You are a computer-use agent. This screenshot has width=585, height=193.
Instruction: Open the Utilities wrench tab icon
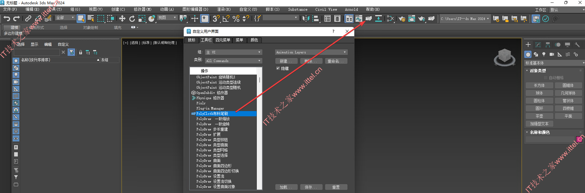point(577,44)
